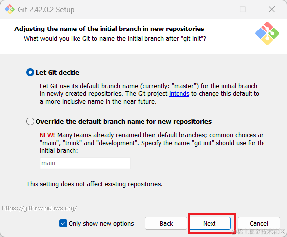The height and width of the screenshot is (237, 287).
Task: Click the "Git 2.42.0.2 Setup" title text
Action: 46,10
